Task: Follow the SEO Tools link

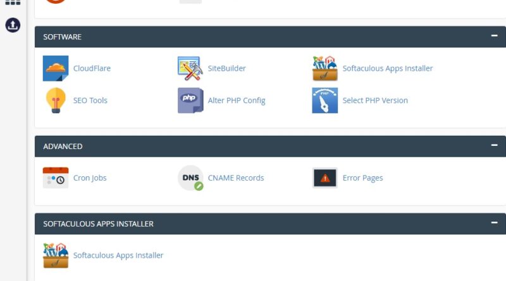Action: 90,100
